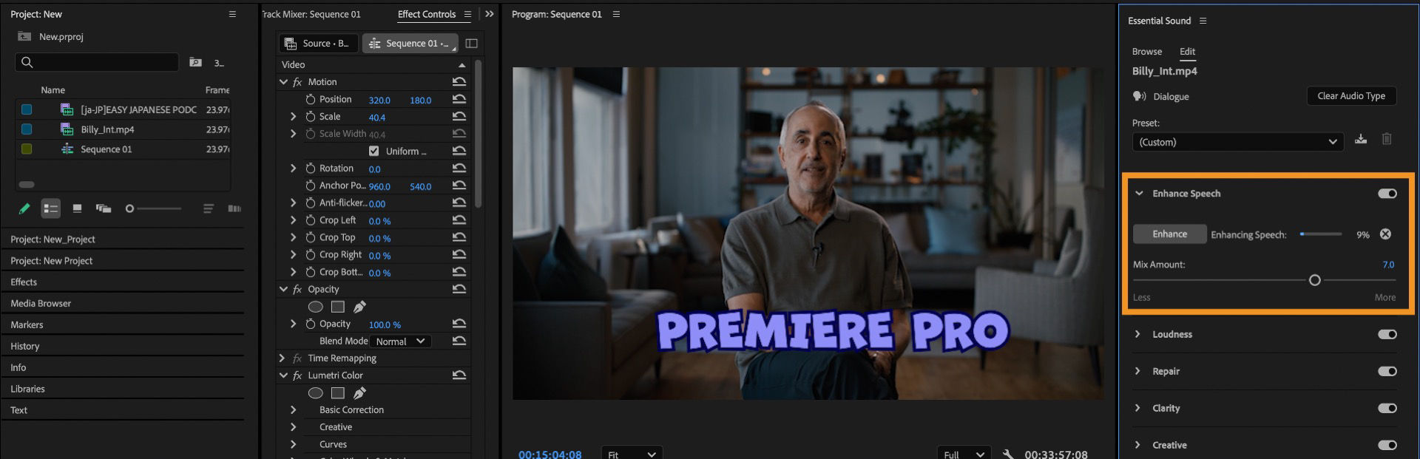Reset the Position parameter
The image size is (1420, 459).
[x=459, y=99]
